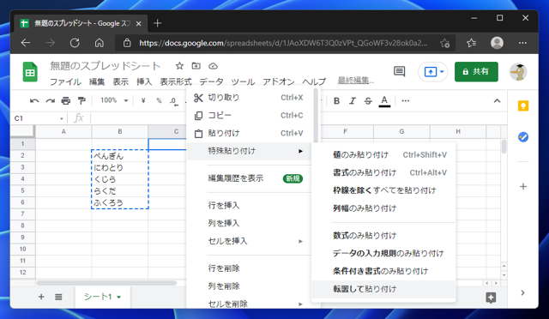Select column B header
Image resolution: width=549 pixels, height=319 pixels.
pyautogui.click(x=120, y=132)
